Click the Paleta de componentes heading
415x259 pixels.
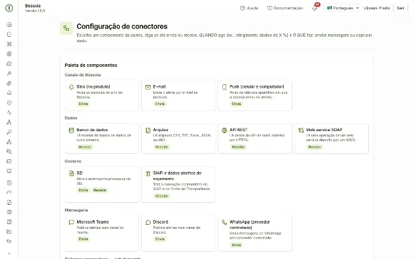[x=91, y=66]
